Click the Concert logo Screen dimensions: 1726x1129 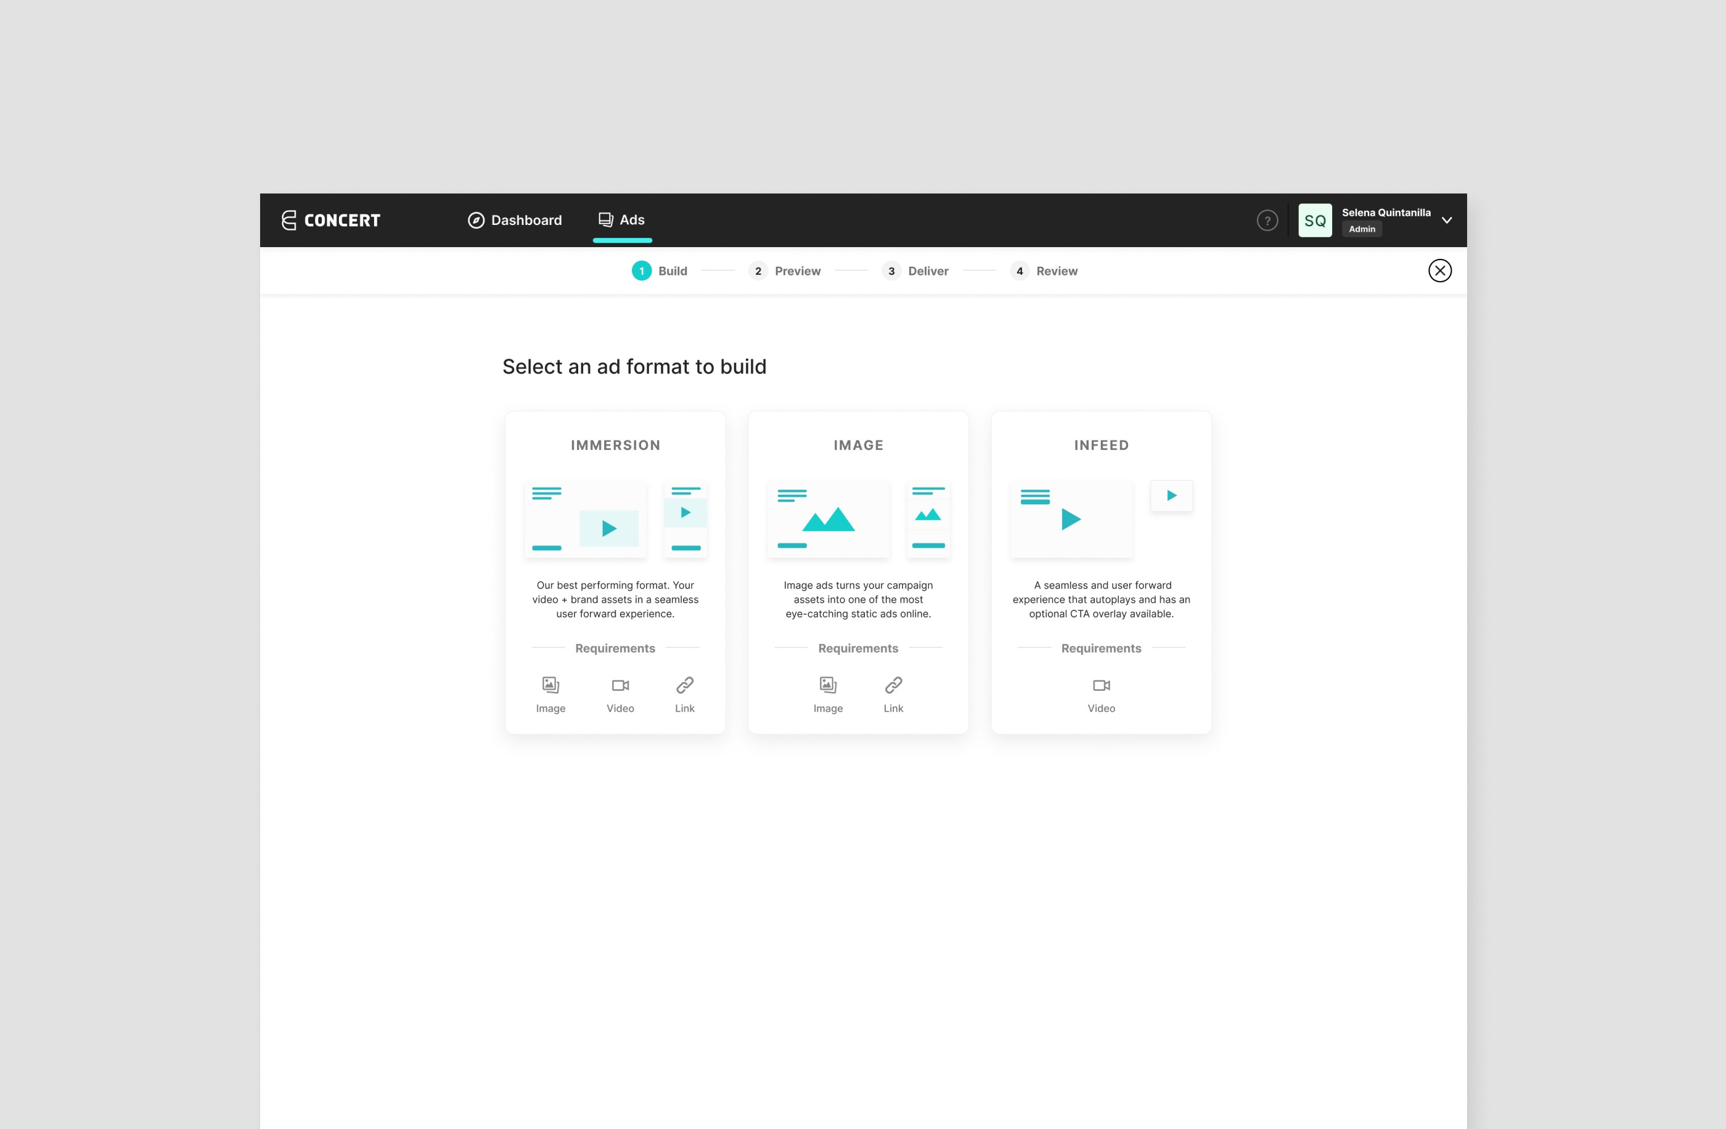(x=330, y=220)
